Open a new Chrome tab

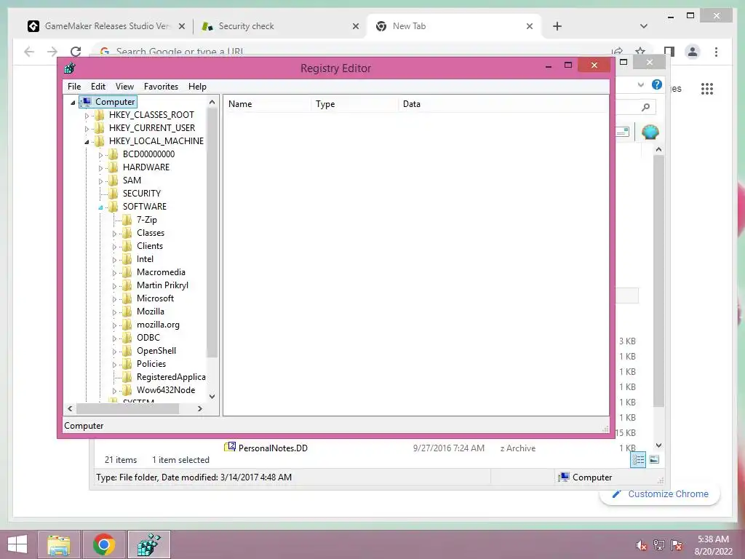(x=557, y=26)
